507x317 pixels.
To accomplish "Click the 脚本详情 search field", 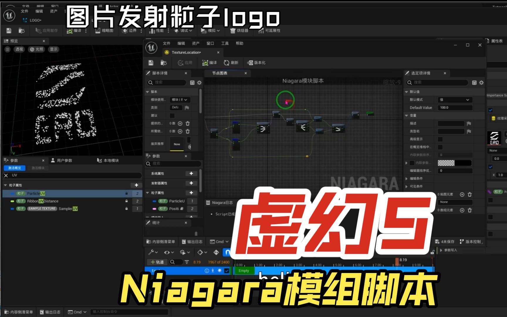I will (x=167, y=83).
